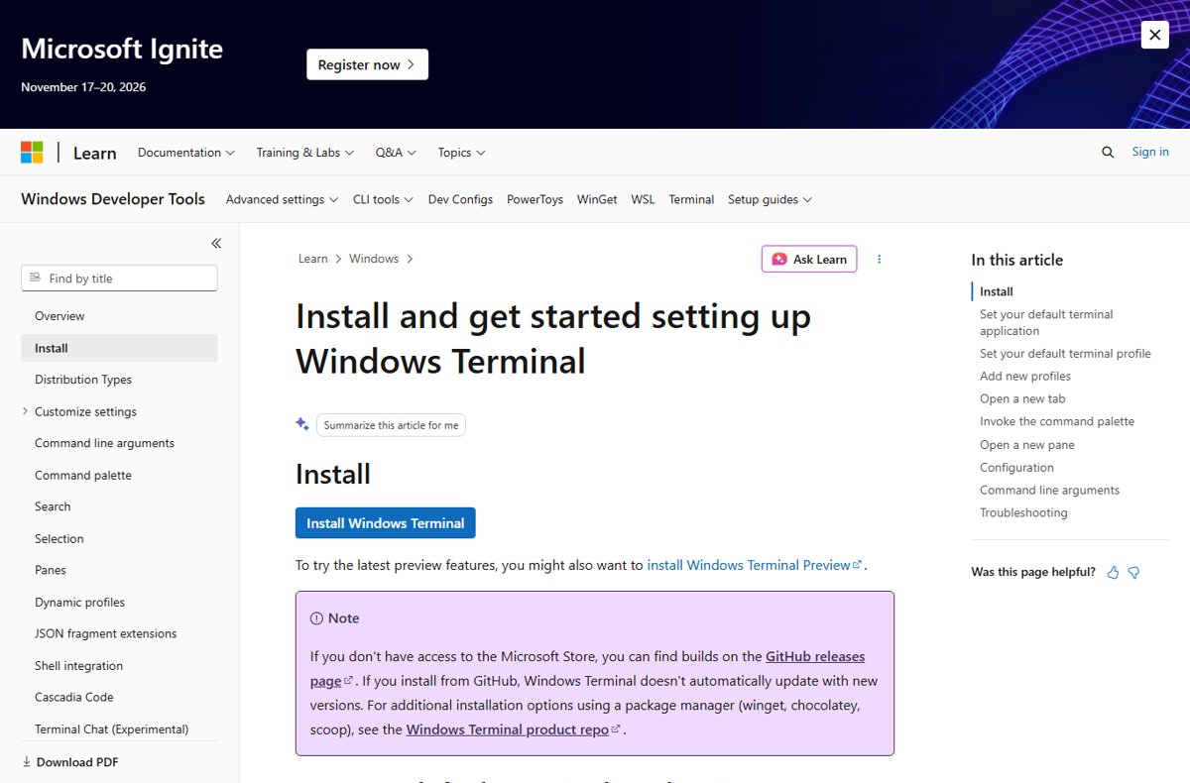Close the Microsoft Ignite banner

tap(1154, 35)
